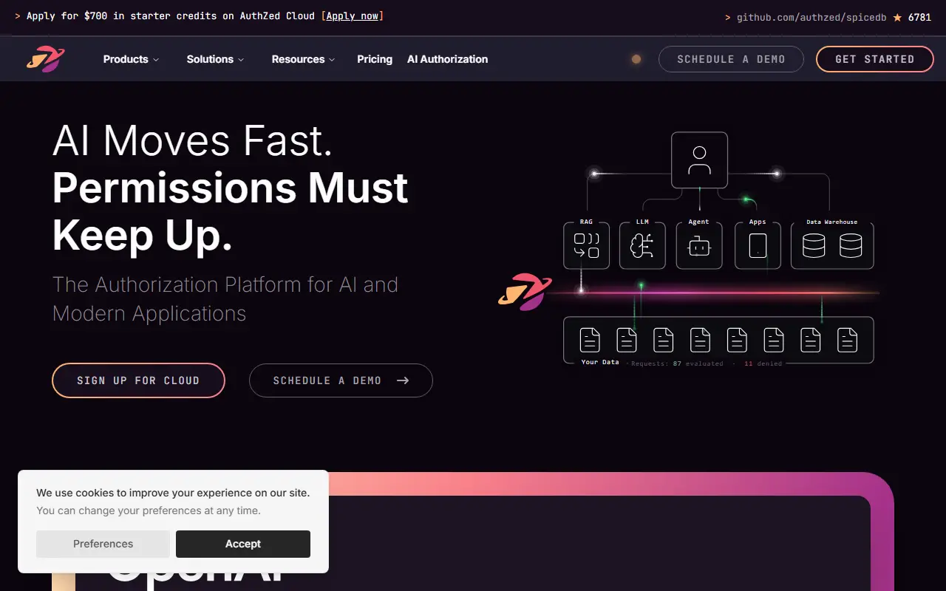Click the "11 denied" text in the diagram
This screenshot has height=591, width=946.
pos(763,363)
